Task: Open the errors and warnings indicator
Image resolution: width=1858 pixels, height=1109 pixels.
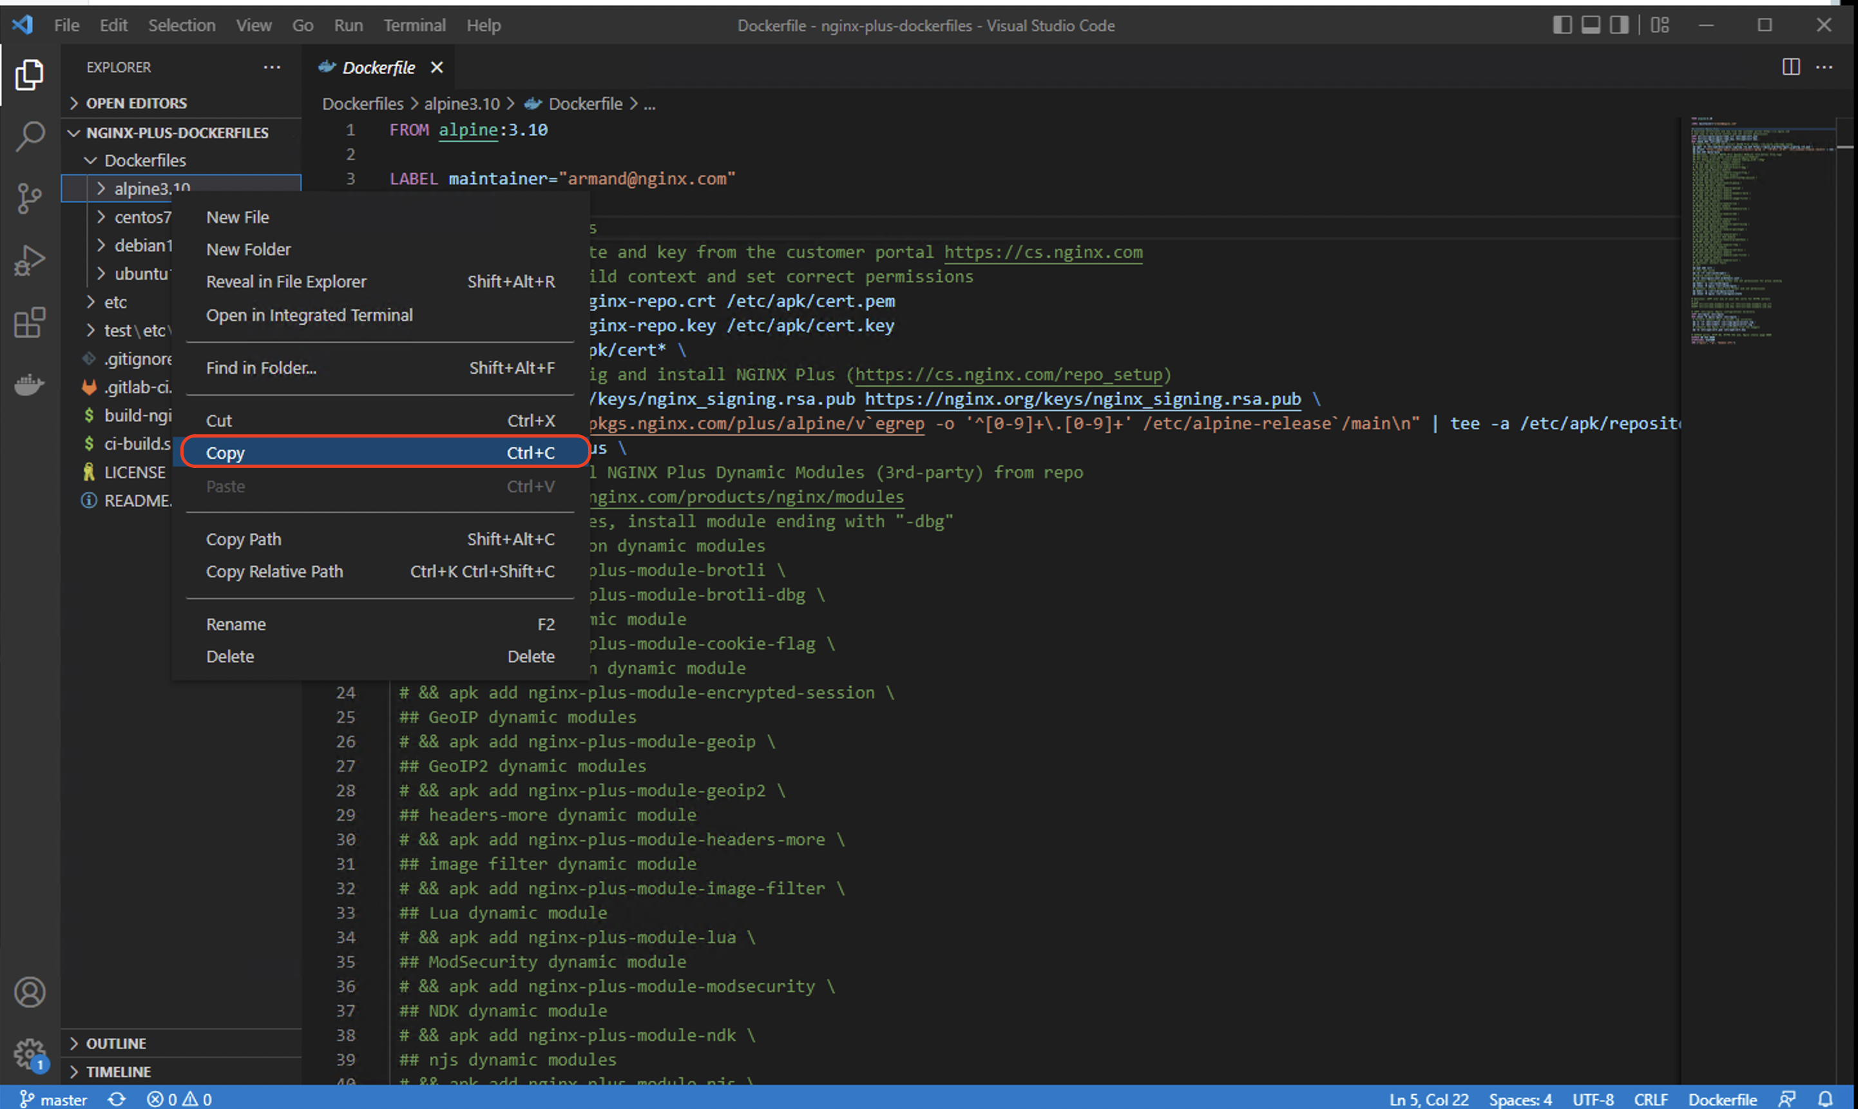Action: pos(179,1099)
